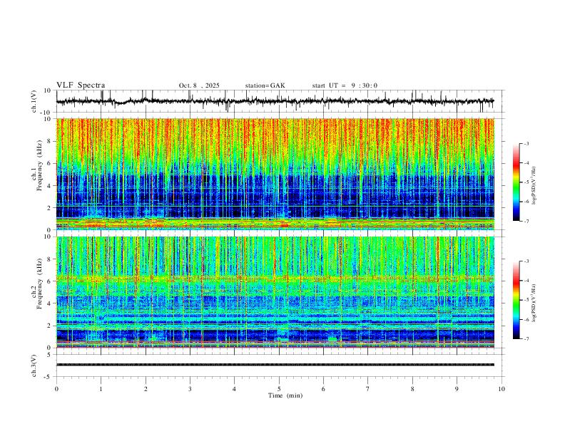Click the ch.2 colorbar label 'log(PSD)(V²/Hz)'
Screen dimensions: 565x436
click(x=534, y=303)
